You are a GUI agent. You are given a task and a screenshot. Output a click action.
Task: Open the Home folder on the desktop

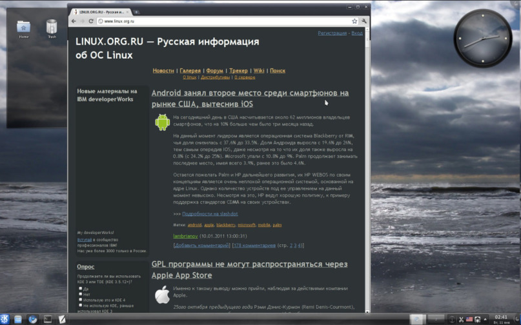(x=24, y=27)
